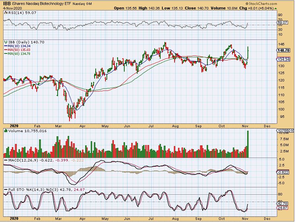Viewport: 295px width, 223px height.
Task: Click the Mar label on bottom time axis
Action: click(x=59, y=219)
